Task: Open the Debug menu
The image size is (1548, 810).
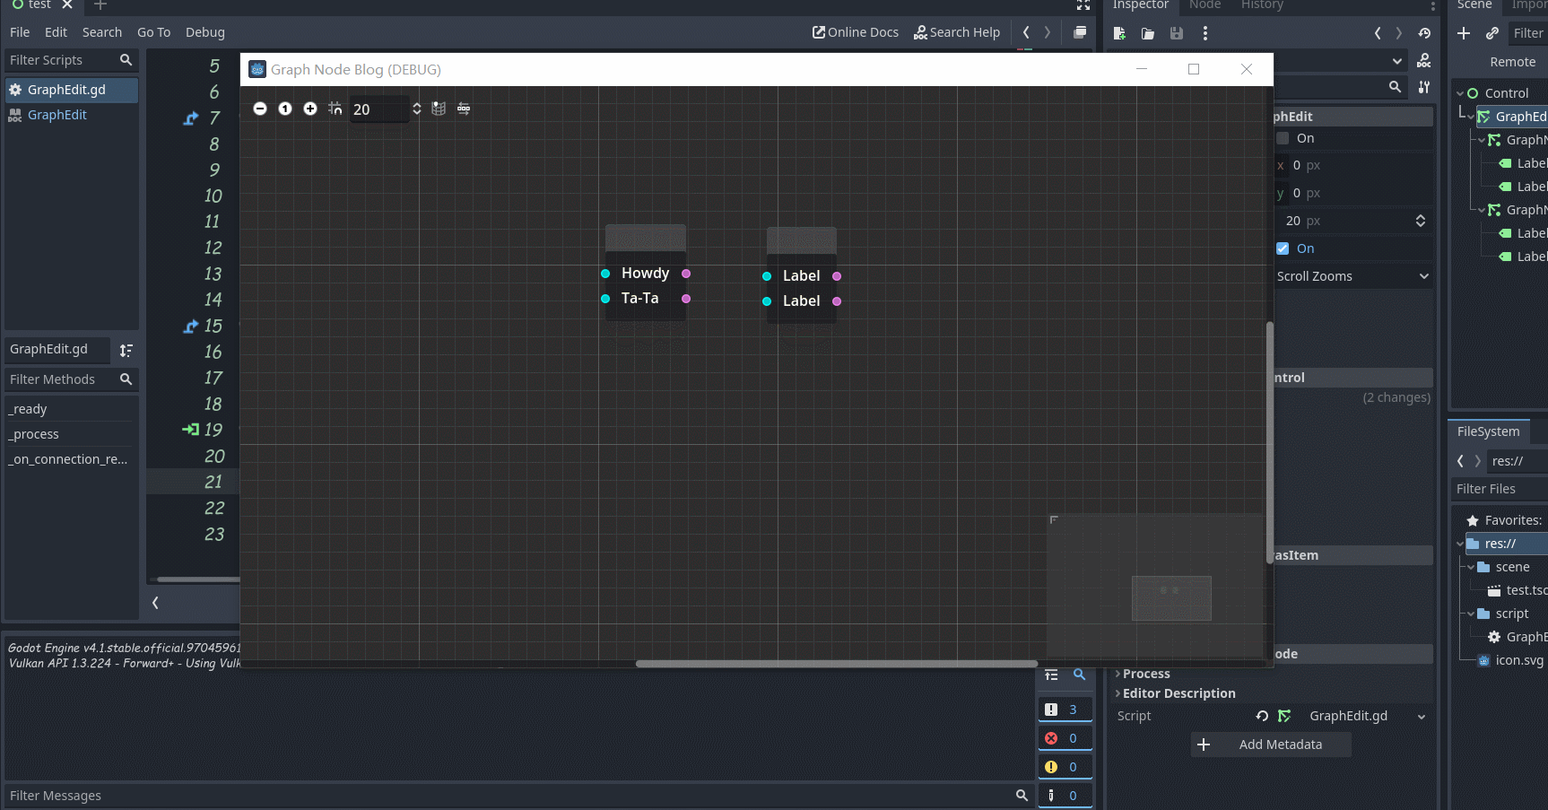Action: coord(204,31)
